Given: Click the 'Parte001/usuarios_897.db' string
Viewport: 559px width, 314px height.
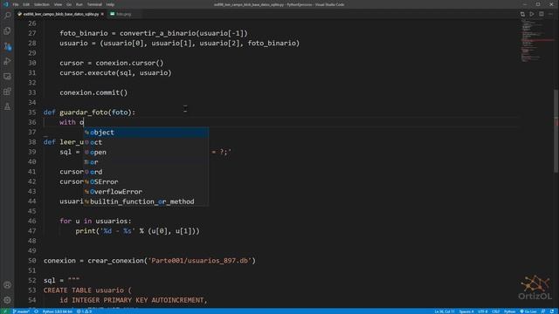Looking at the screenshot, I should pyautogui.click(x=200, y=261).
